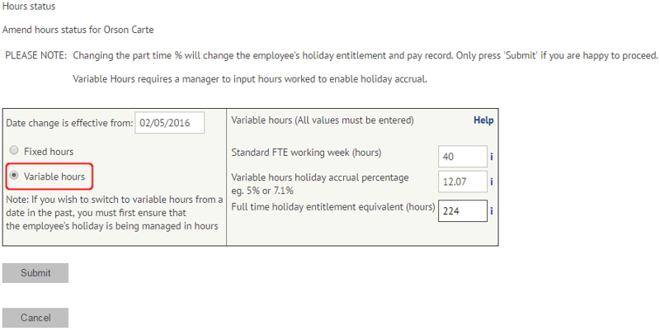The height and width of the screenshot is (330, 660).
Task: Click 'Amend hours status for Orson Carte' text
Action: pyautogui.click(x=78, y=30)
